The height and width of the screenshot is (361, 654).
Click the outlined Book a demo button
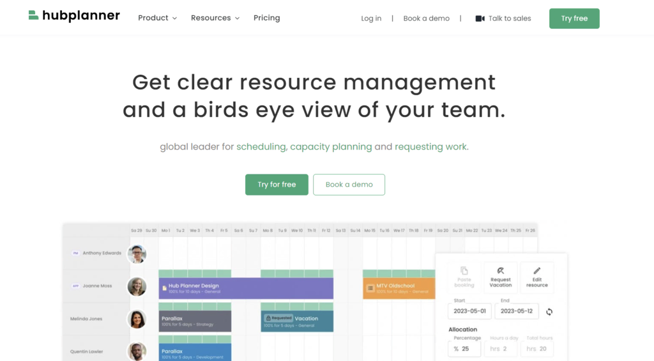click(x=349, y=185)
